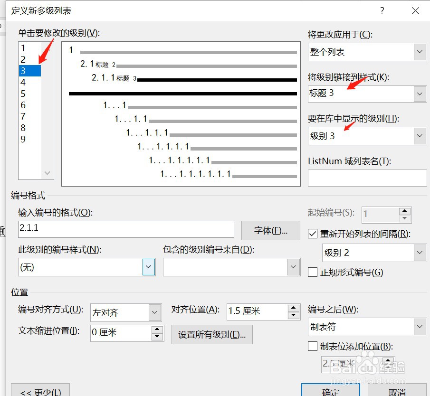Enable 制表位添加位置 checkbox
This screenshot has width=430, height=396.
point(312,346)
